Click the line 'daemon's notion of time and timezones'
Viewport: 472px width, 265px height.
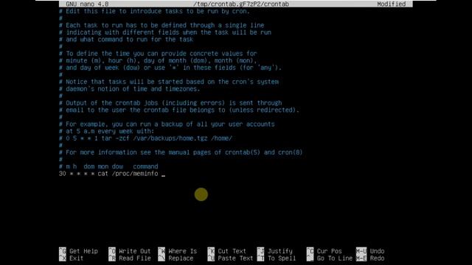pyautogui.click(x=130, y=89)
